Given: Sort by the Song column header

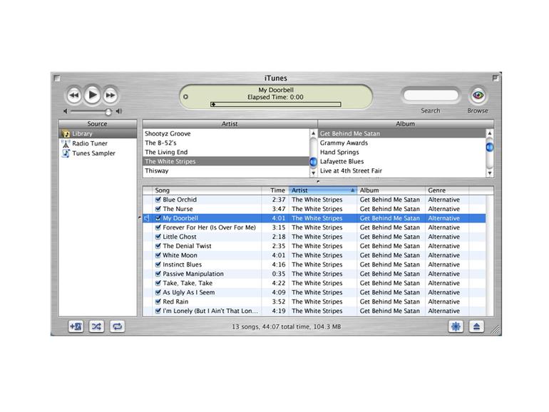Looking at the screenshot, I should point(207,190).
